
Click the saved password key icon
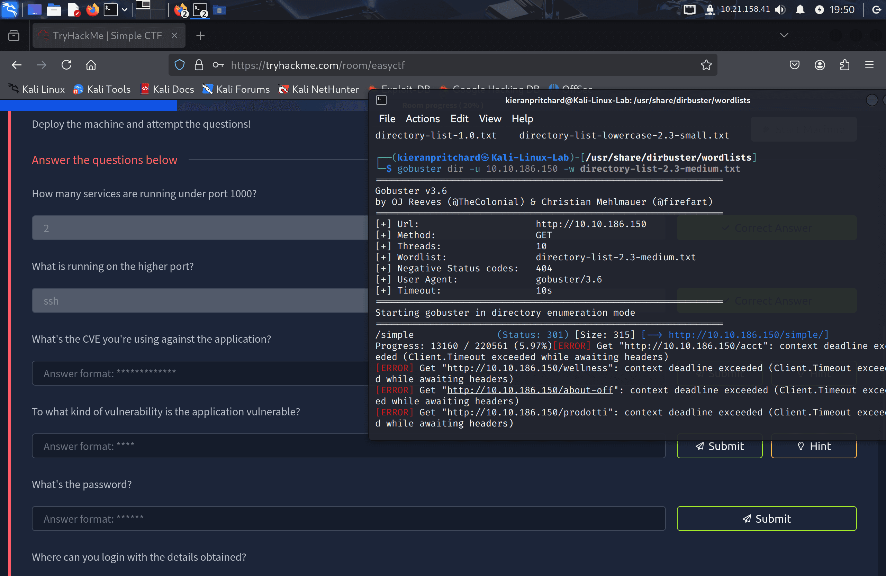[218, 65]
